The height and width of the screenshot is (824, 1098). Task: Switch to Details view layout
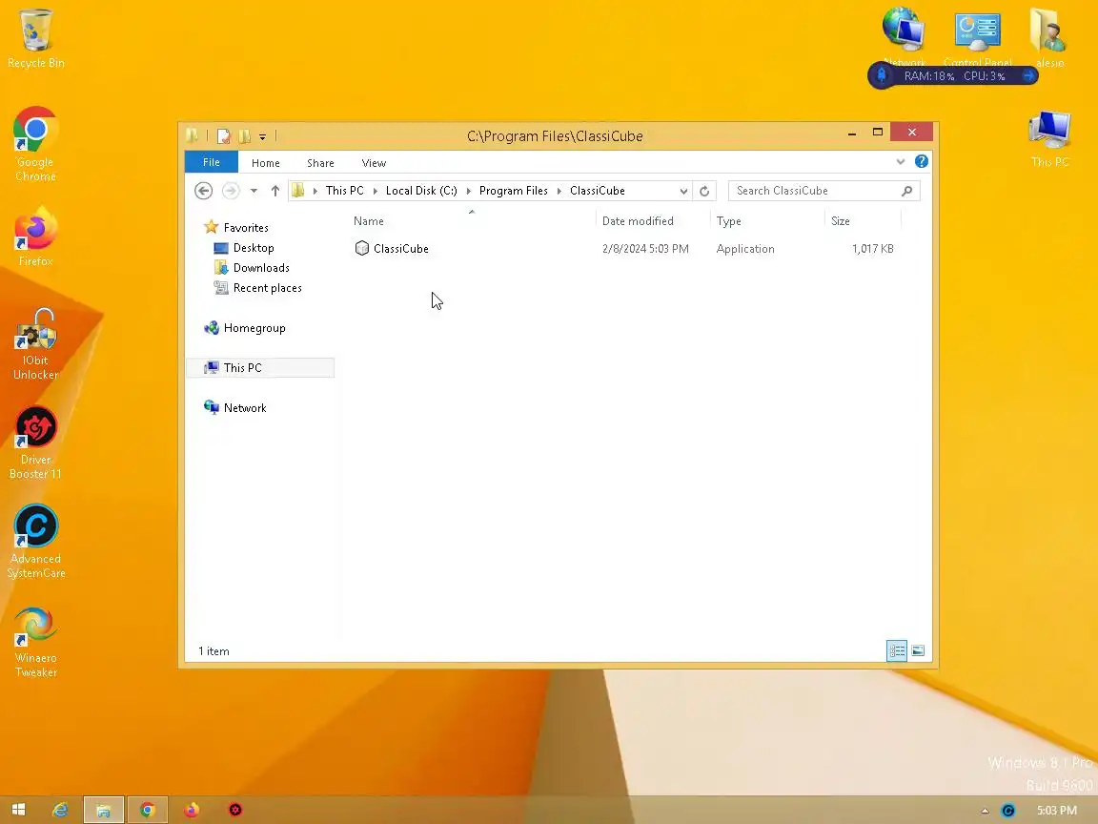pyautogui.click(x=897, y=651)
